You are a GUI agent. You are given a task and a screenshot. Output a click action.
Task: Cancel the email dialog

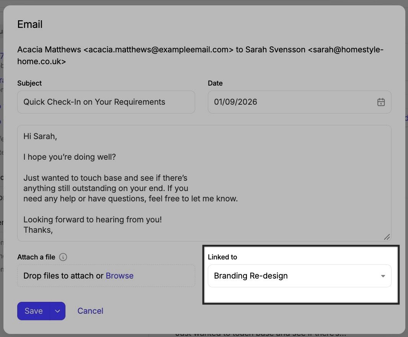pyautogui.click(x=90, y=311)
